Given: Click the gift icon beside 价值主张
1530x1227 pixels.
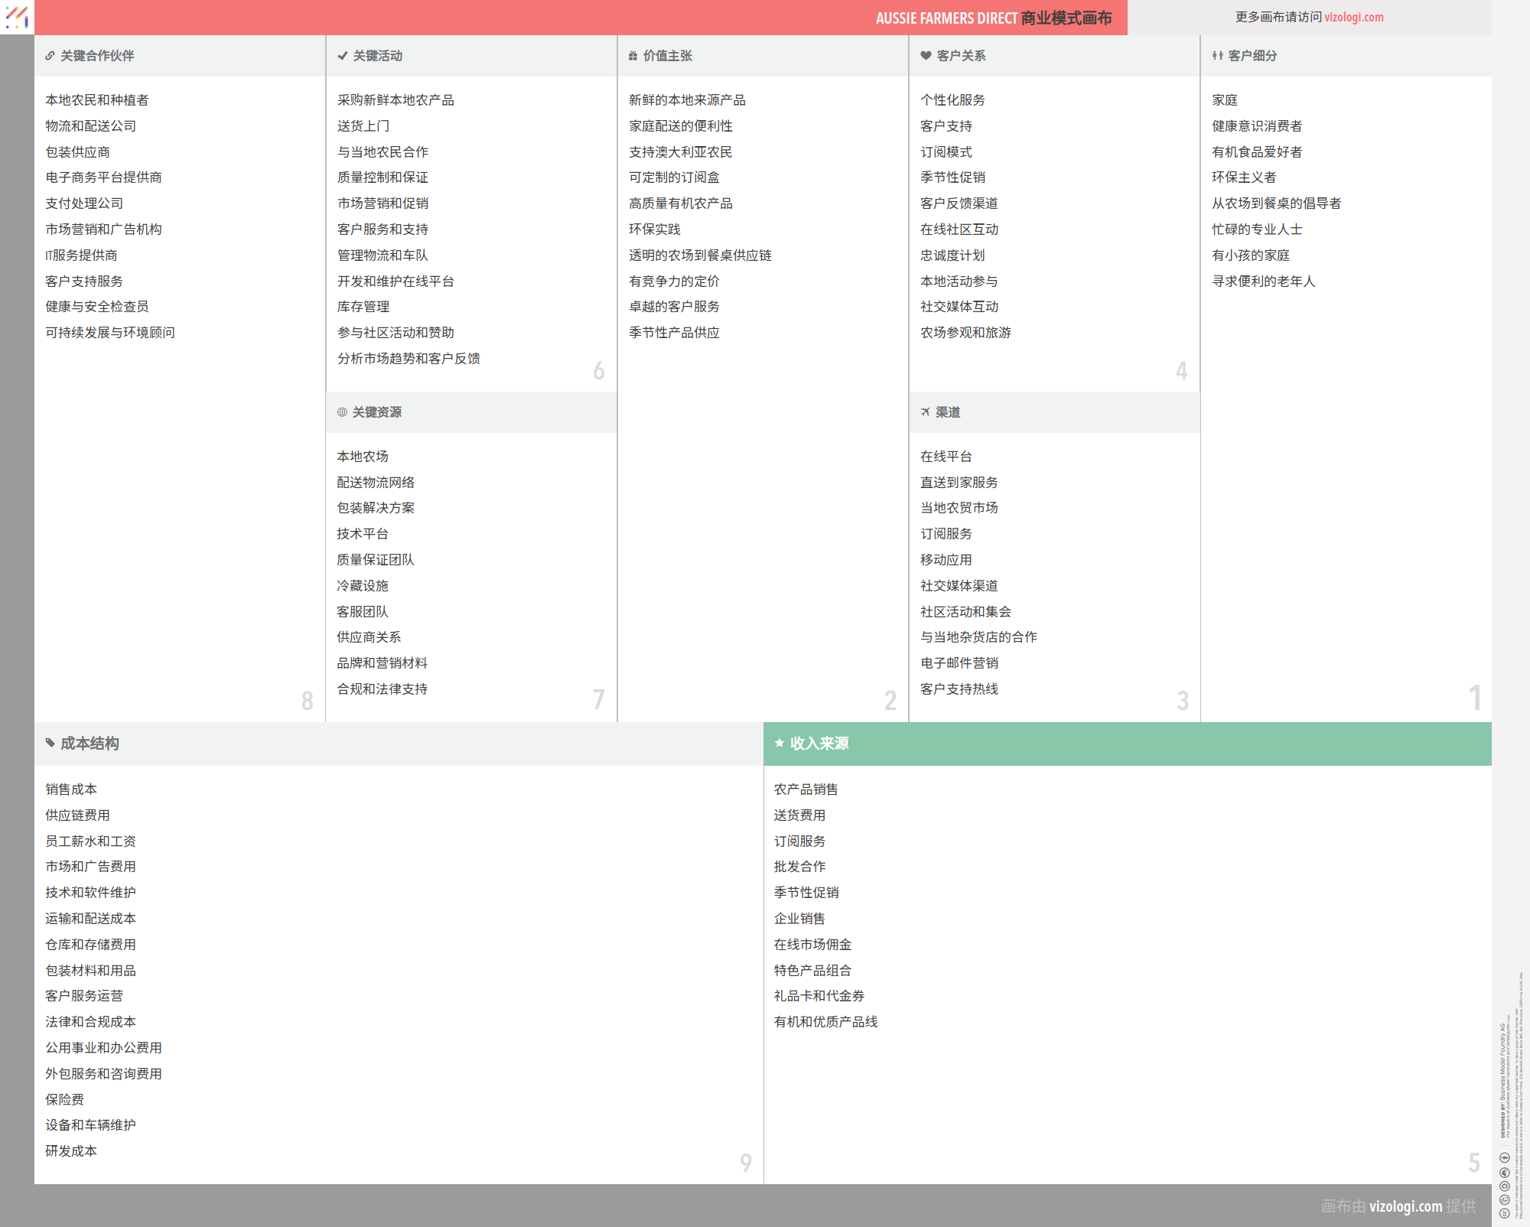Looking at the screenshot, I should pyautogui.click(x=633, y=56).
